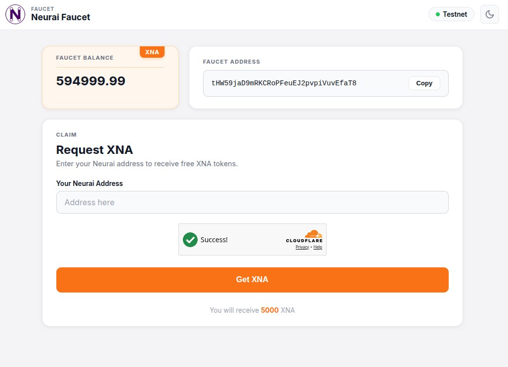Click into the Neurai address input field
The height and width of the screenshot is (367, 508).
tap(253, 202)
